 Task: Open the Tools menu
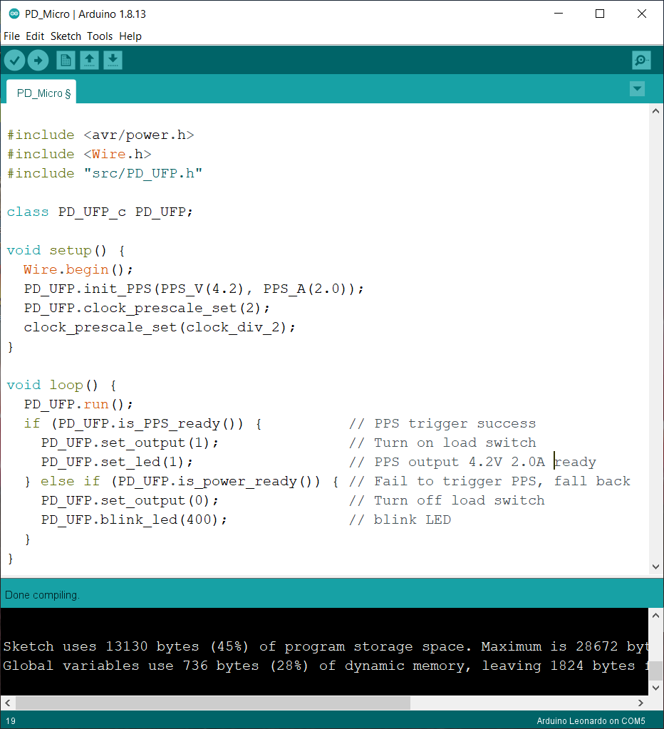click(100, 36)
